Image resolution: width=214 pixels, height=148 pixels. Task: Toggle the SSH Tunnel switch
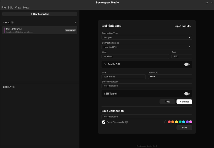187,94
